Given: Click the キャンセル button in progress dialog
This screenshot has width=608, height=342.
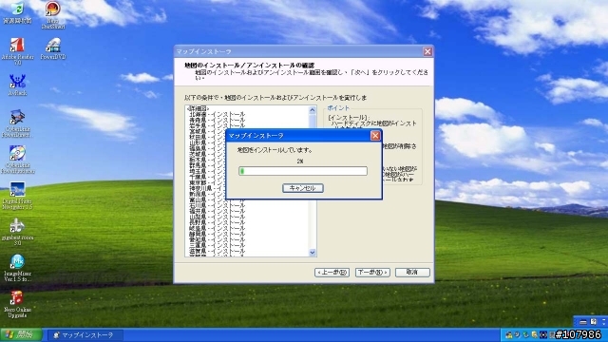Looking at the screenshot, I should click(303, 188).
